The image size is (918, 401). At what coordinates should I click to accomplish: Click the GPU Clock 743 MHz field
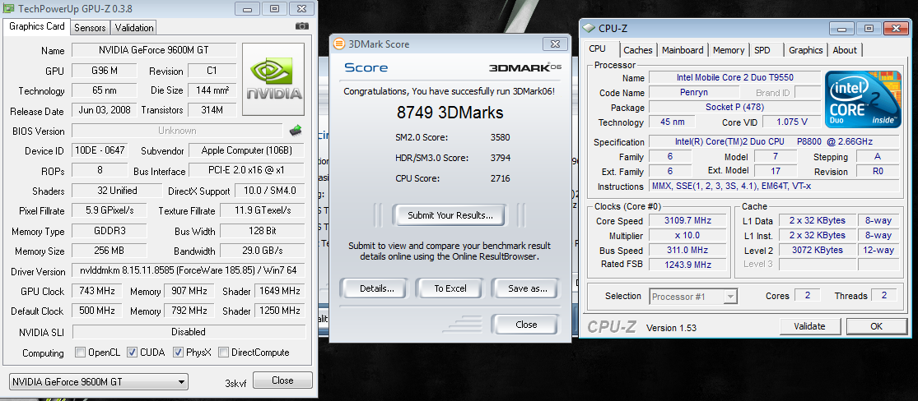tap(96, 291)
